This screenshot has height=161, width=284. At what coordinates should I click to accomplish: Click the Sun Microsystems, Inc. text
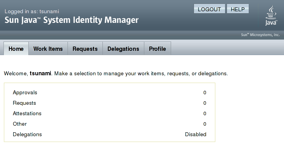(260, 35)
